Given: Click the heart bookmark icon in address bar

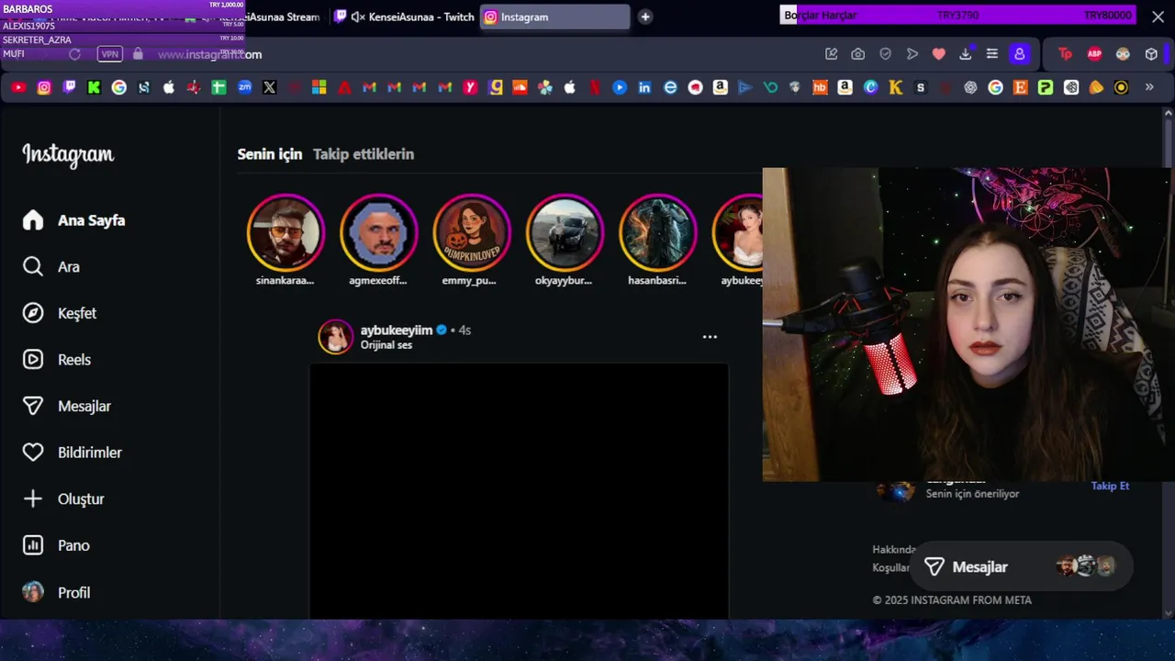Looking at the screenshot, I should click(938, 54).
